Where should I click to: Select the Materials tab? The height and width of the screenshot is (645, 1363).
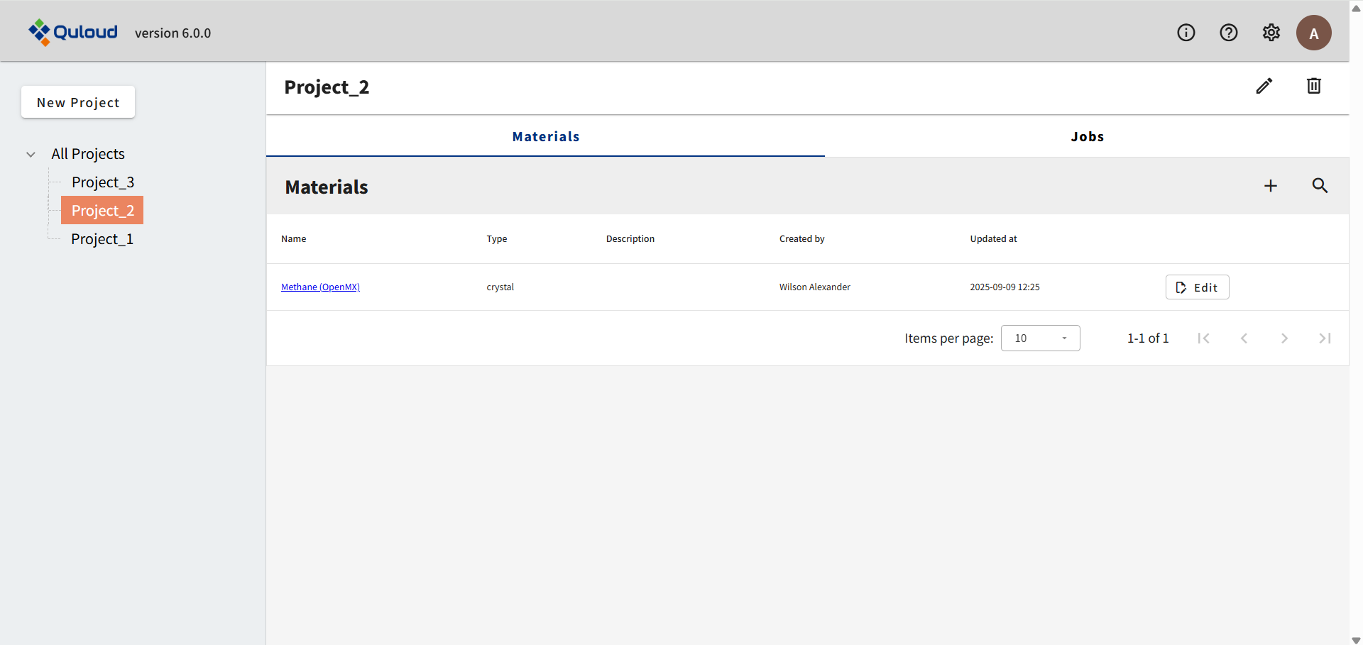[545, 137]
